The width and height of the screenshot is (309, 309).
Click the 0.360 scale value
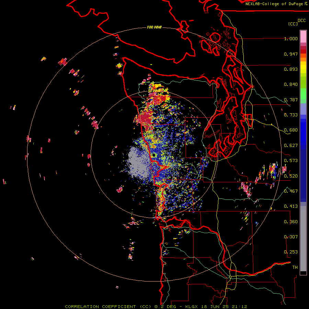(x=291, y=222)
